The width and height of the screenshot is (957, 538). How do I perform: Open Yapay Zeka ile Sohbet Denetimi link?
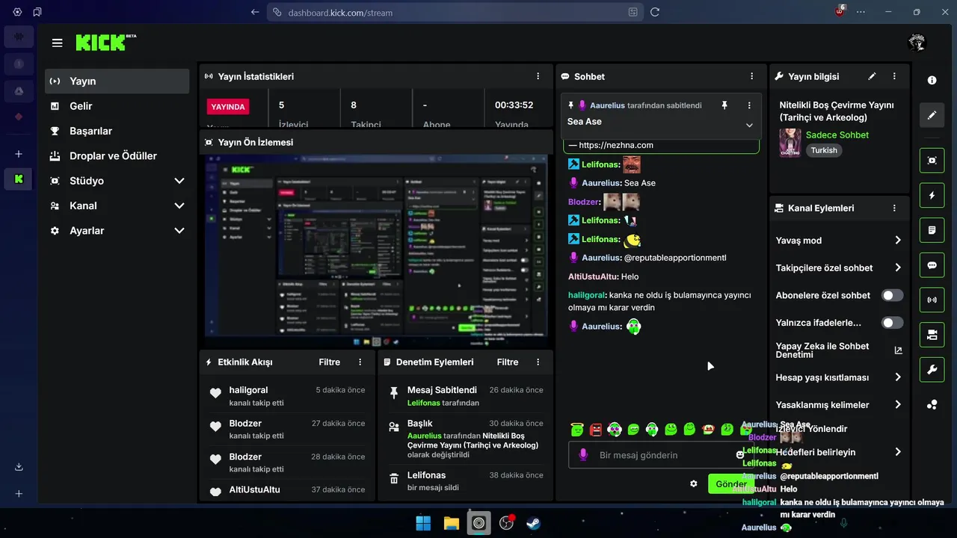click(839, 350)
